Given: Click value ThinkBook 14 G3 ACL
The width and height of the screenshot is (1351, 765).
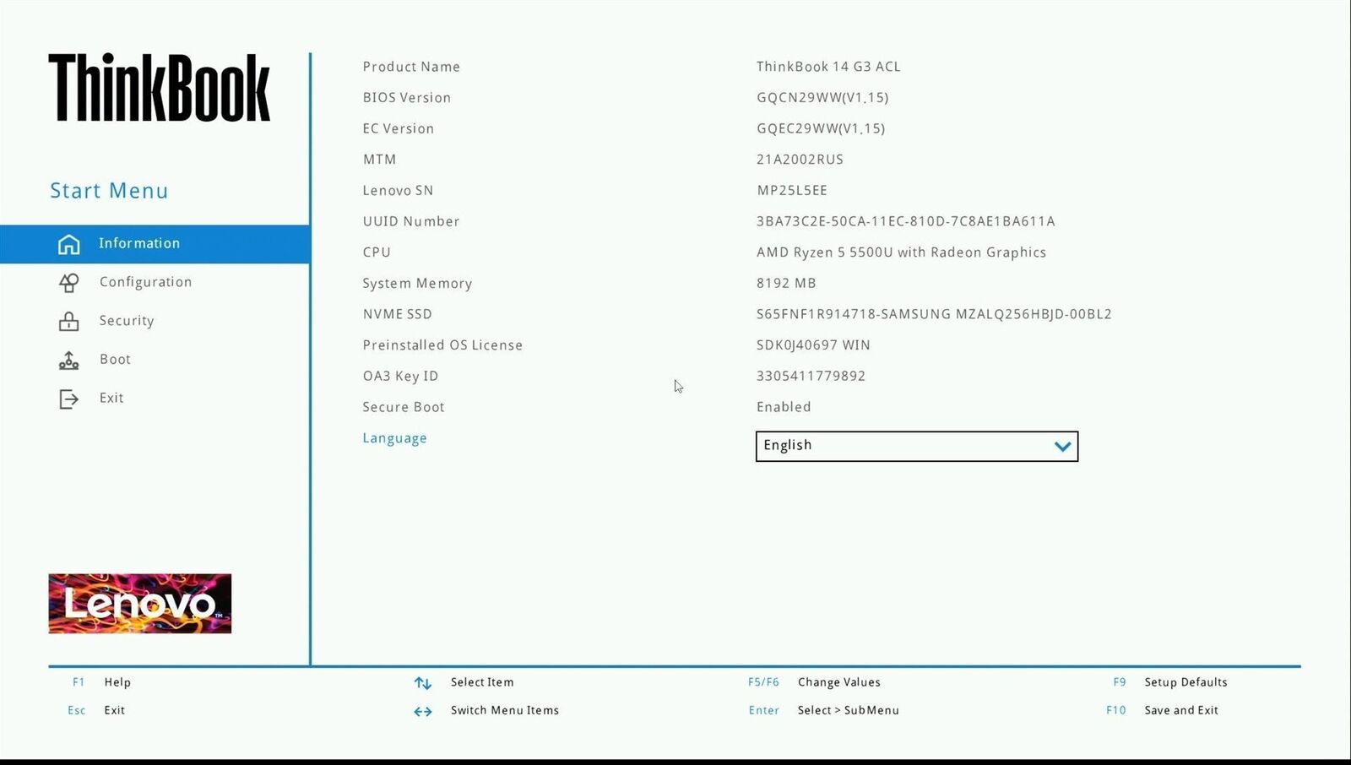Looking at the screenshot, I should pyautogui.click(x=828, y=67).
